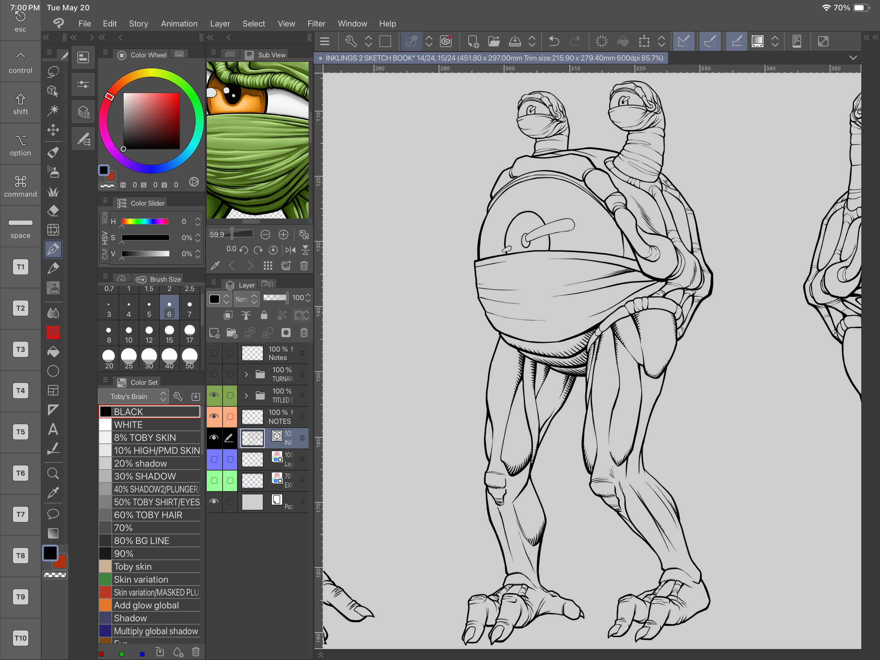Toggle visibility of INK layer
Viewport: 880px width, 660px height.
(x=214, y=438)
